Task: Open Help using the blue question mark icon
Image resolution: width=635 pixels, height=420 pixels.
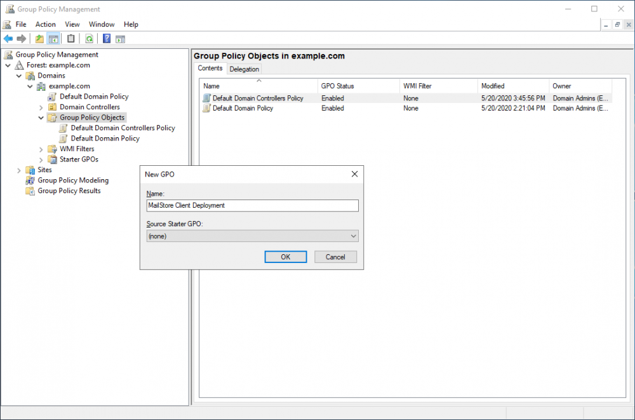Action: 106,38
